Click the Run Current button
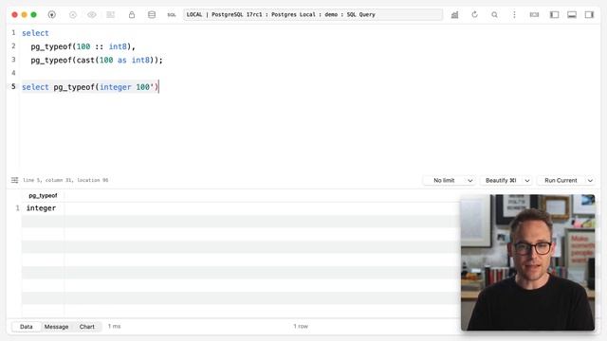This screenshot has width=607, height=341. point(561,181)
